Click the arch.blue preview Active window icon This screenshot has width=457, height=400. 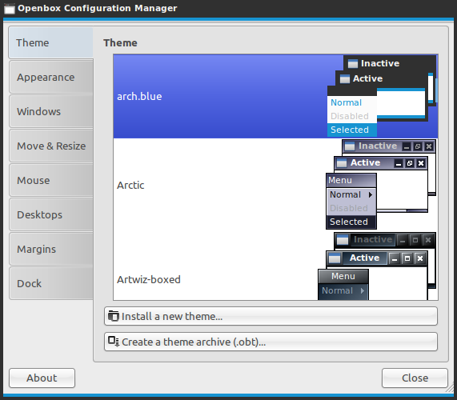tap(345, 78)
